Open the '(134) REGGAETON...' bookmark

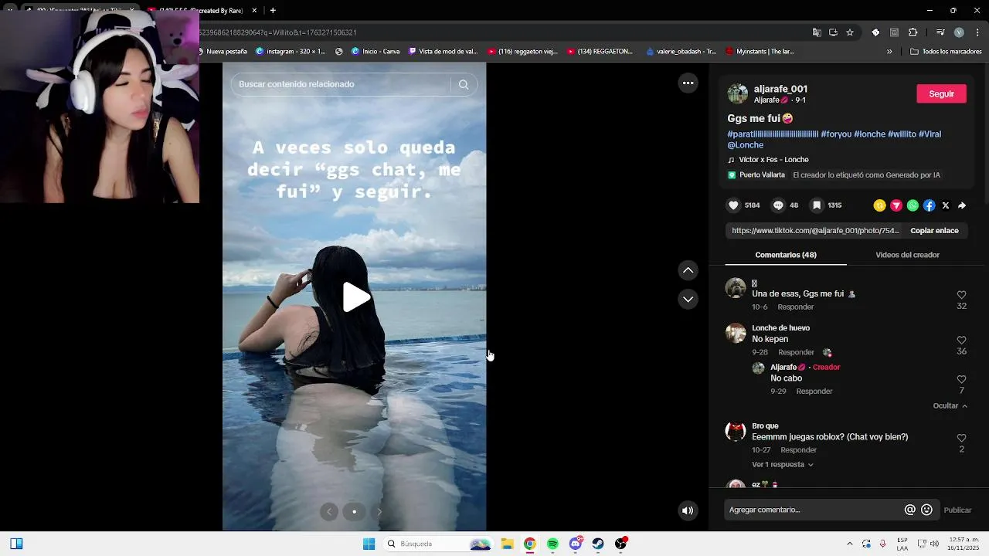point(600,52)
